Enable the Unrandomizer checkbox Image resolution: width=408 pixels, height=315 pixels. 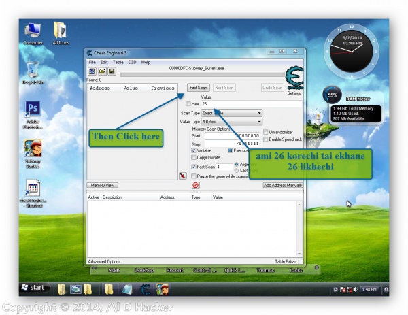pyautogui.click(x=266, y=132)
